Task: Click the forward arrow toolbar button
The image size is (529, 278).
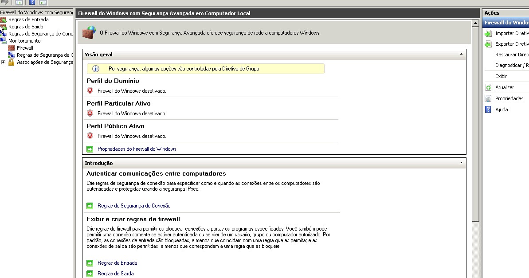Action: [5, 2]
